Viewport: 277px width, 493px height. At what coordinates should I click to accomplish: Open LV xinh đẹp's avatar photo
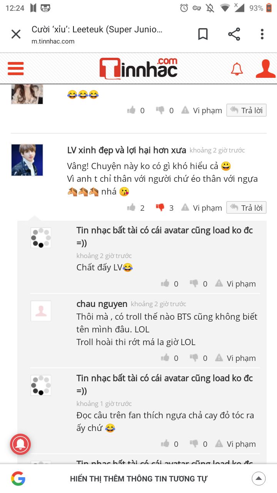pos(27,160)
